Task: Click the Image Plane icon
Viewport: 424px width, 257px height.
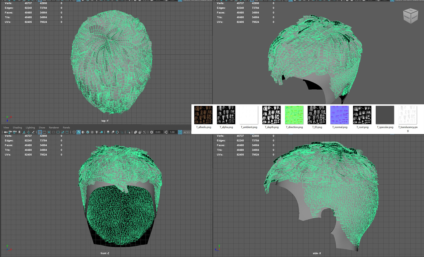Action: (24, 132)
